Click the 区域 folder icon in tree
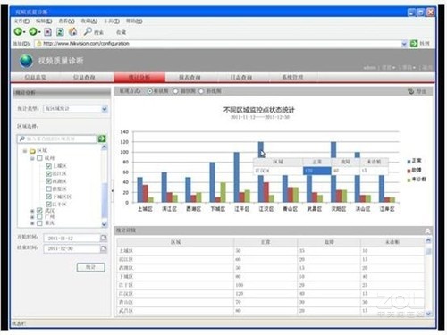Image resolution: width=447 pixels, height=335 pixels. point(32,151)
